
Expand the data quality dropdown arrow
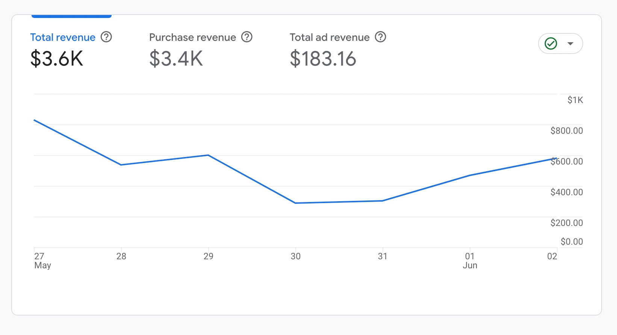570,43
